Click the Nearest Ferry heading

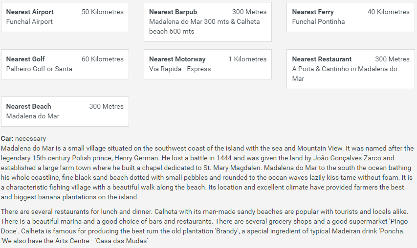[x=313, y=12]
